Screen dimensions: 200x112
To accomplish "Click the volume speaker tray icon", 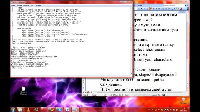I will (x=171, y=110).
